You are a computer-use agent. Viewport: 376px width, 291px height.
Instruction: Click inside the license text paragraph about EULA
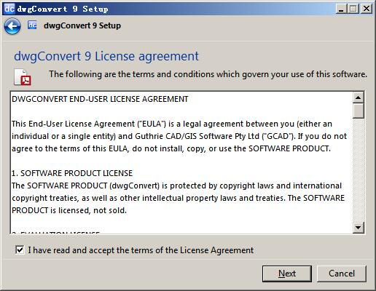pos(179,136)
